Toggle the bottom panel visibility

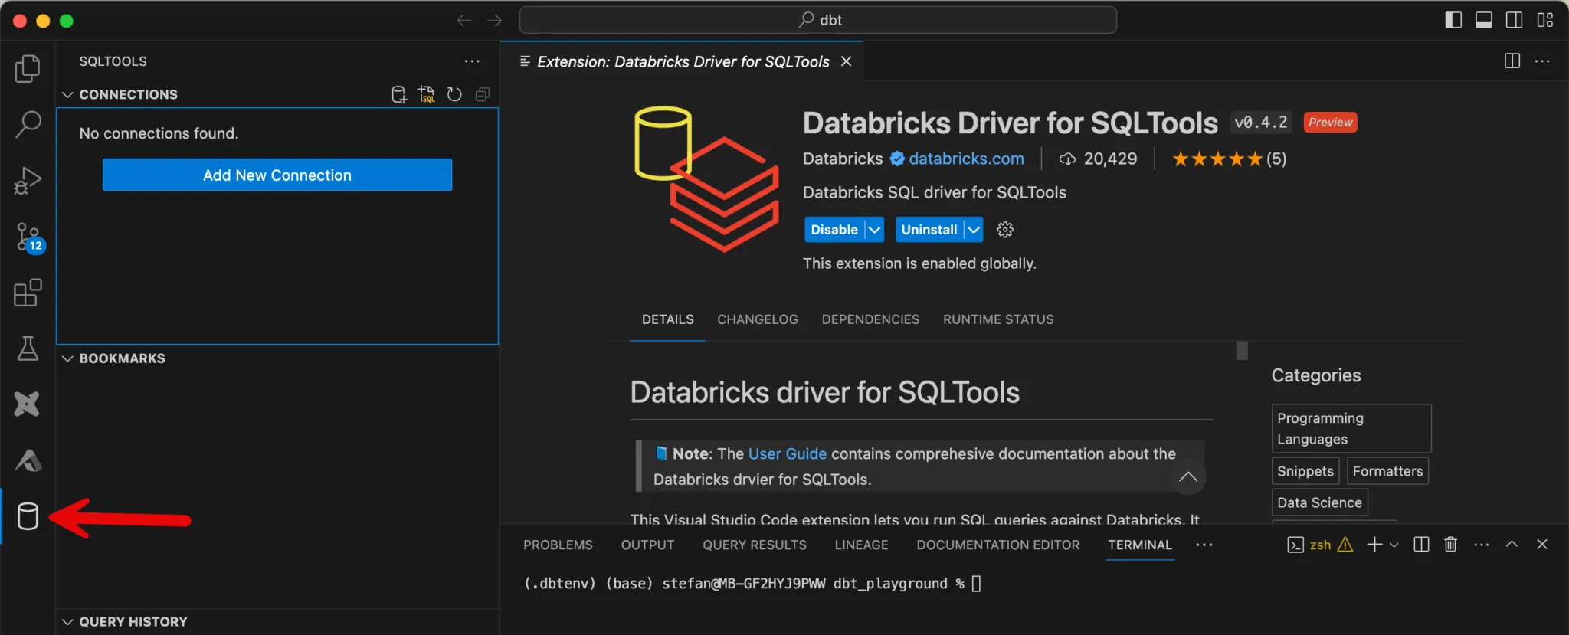1484,20
